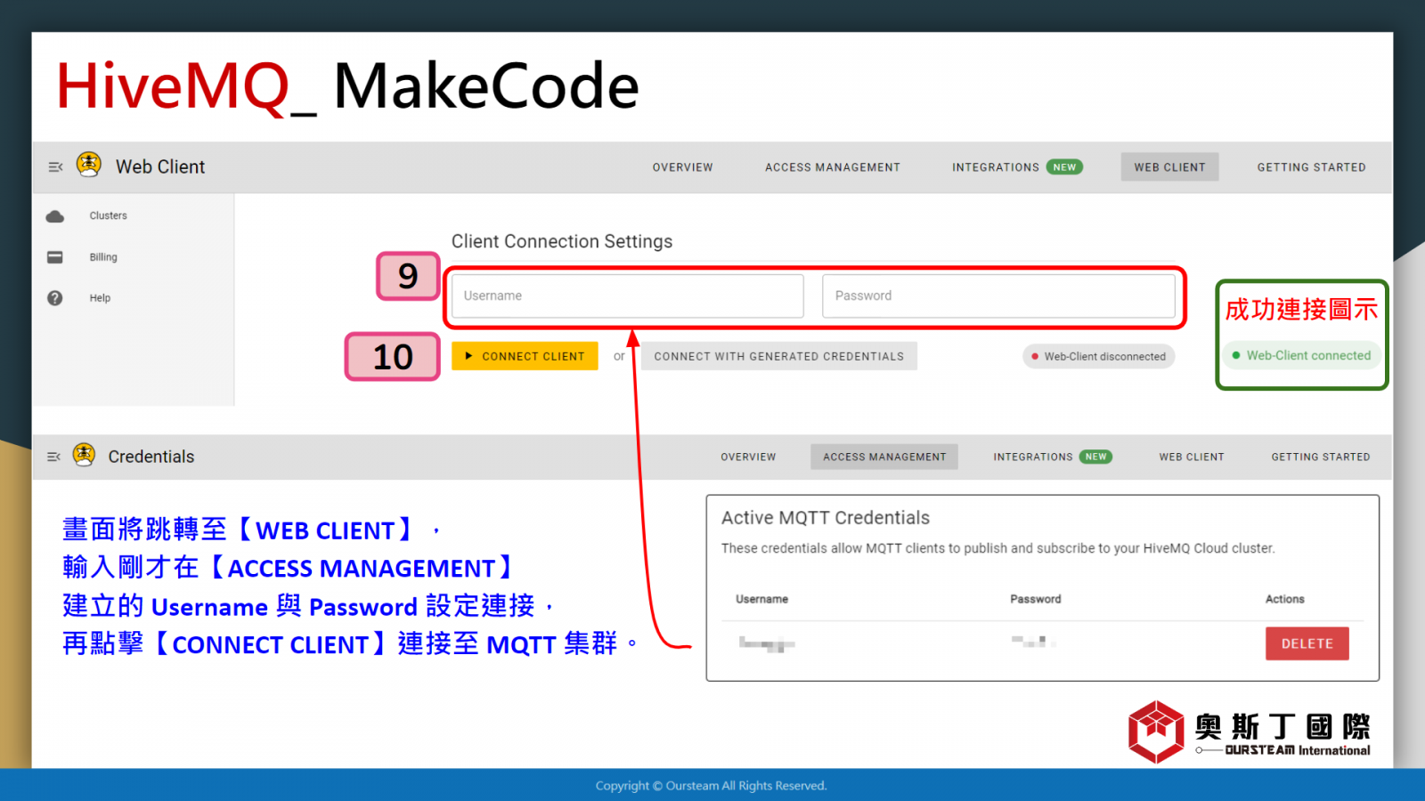Screen dimensions: 1425x801
Task: Open Getting Started tab in Web Client header
Action: click(x=1311, y=167)
